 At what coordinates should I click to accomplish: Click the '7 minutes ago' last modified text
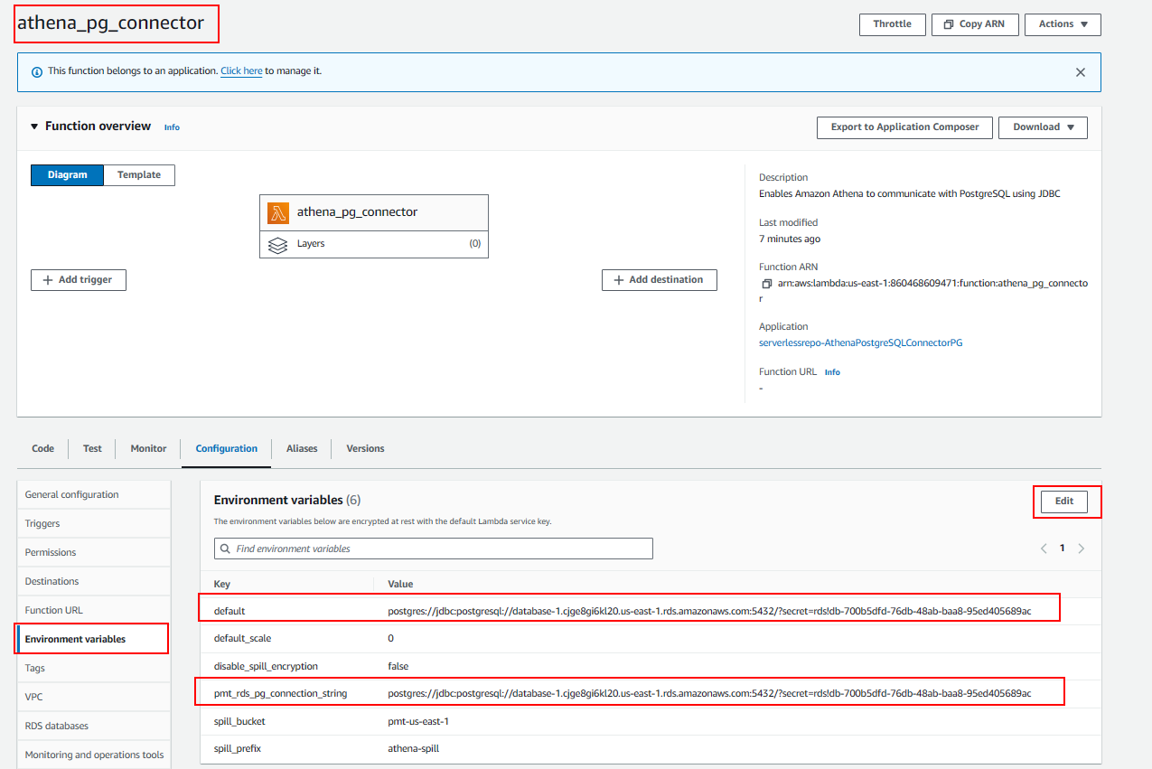point(790,239)
